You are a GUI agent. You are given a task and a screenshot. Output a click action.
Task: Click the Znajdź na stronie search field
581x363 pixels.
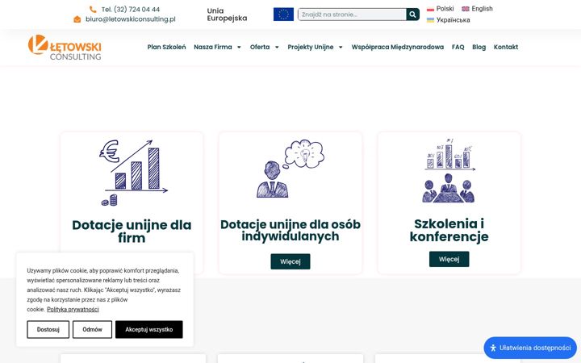pos(352,15)
